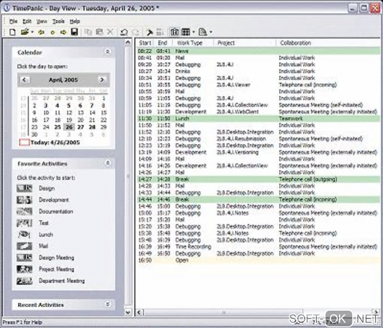Screen dimensions: 383x328
Task: Go to previous day with left arrow
Action: [x=41, y=32]
